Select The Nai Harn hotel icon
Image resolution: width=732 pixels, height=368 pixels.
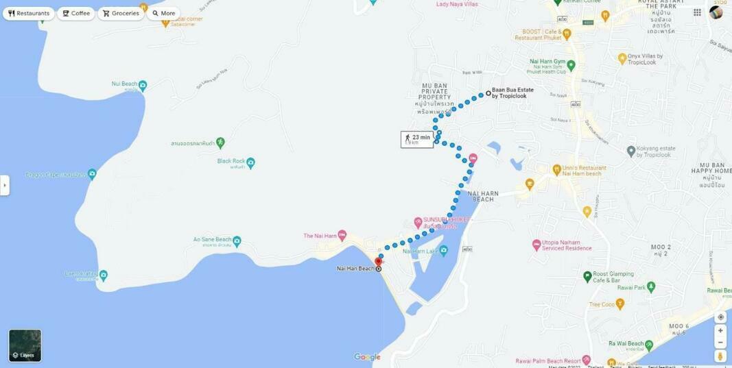coord(342,235)
